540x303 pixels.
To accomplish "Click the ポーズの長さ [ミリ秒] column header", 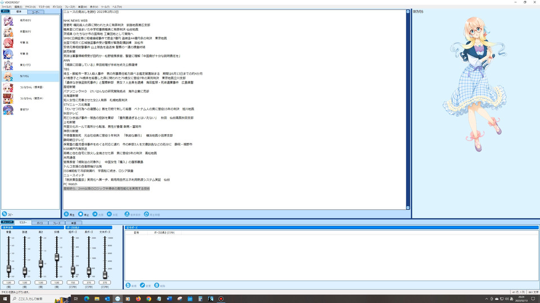I will pos(164,232).
